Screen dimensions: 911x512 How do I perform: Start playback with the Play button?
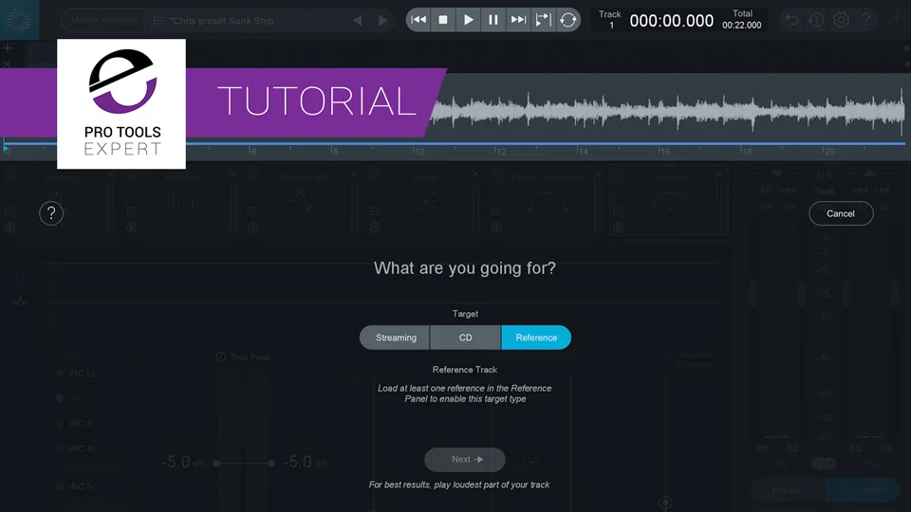click(x=468, y=20)
